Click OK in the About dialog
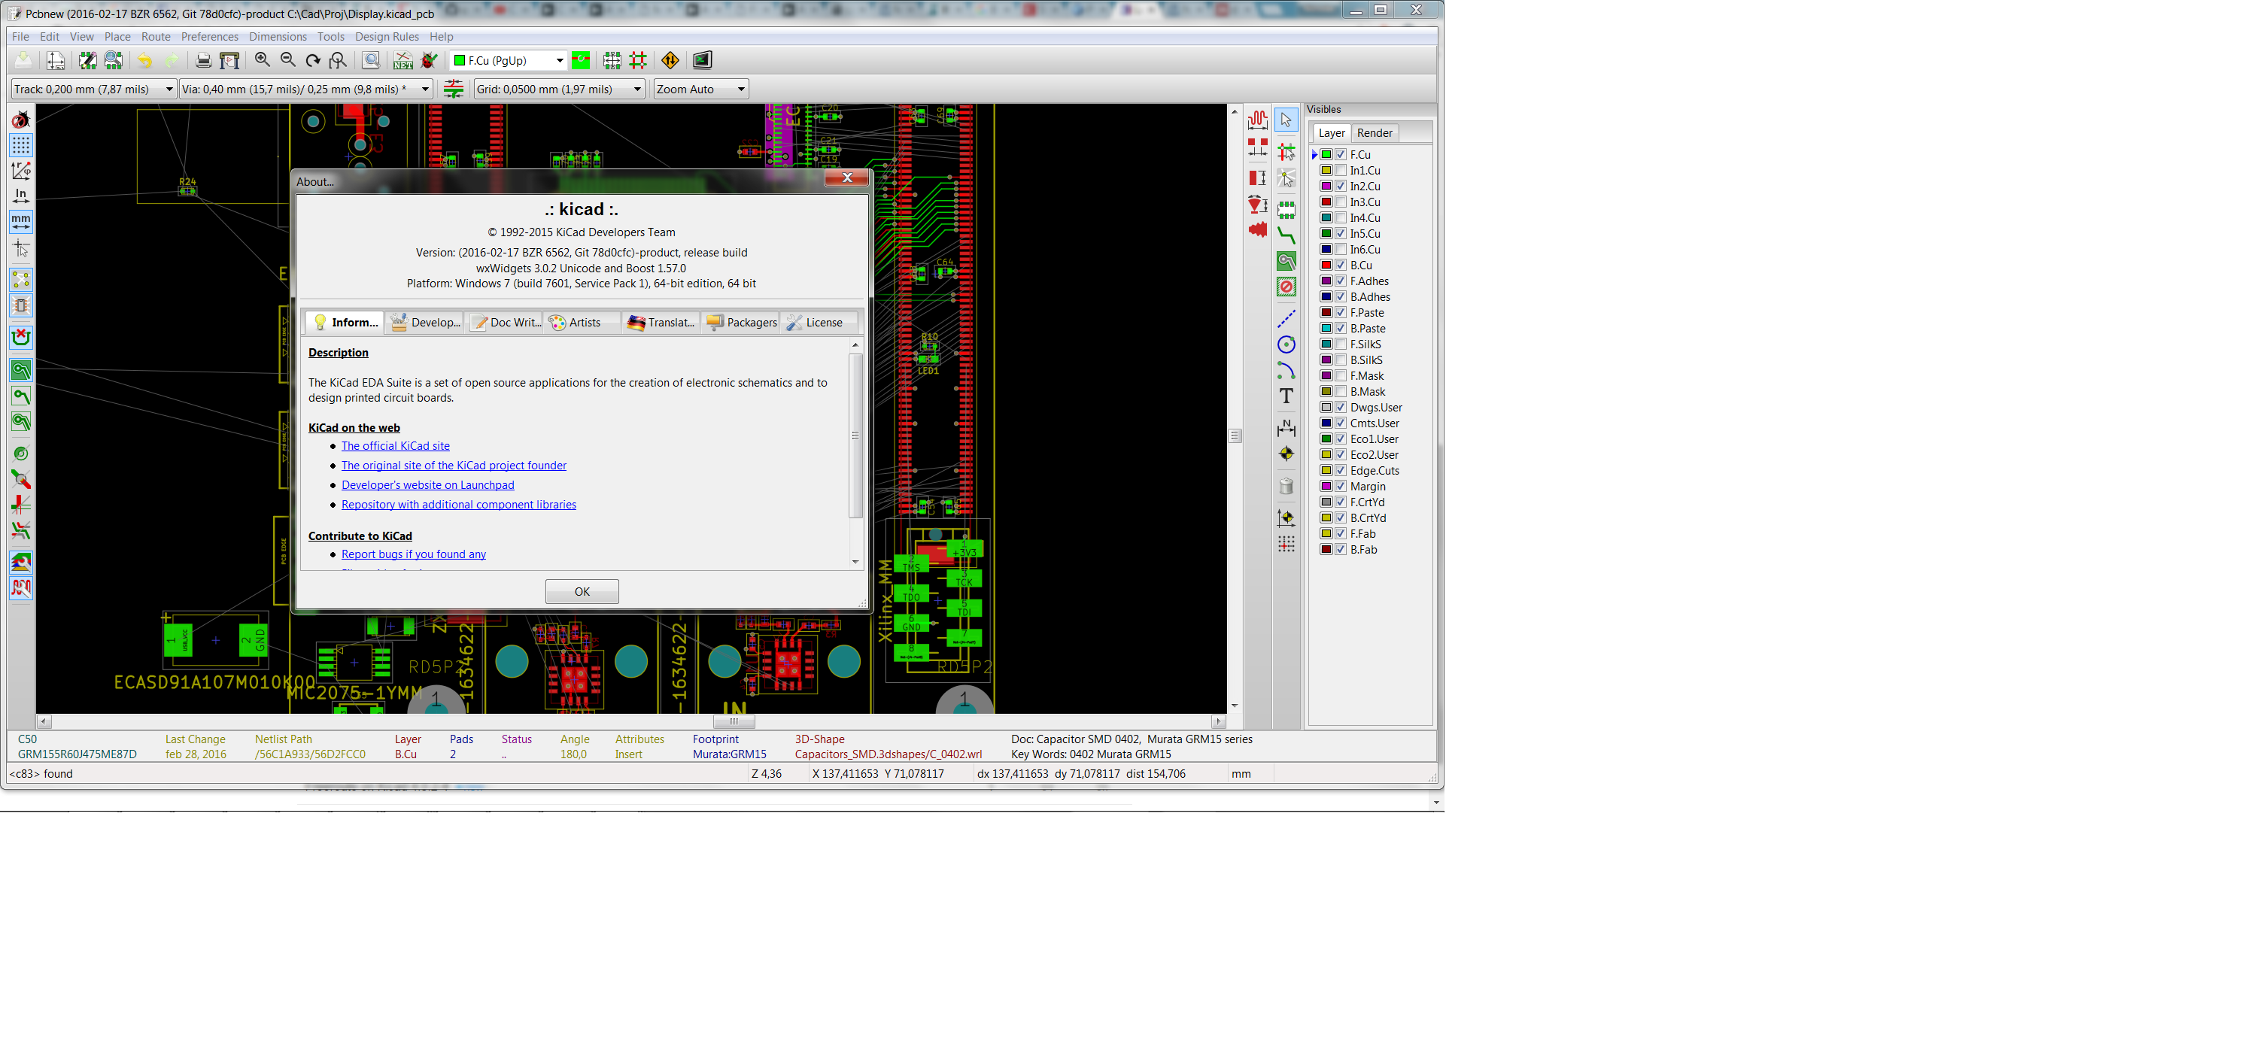The width and height of the screenshot is (2257, 1053). pos(582,591)
